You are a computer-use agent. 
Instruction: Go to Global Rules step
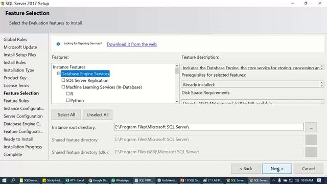coord(15,39)
